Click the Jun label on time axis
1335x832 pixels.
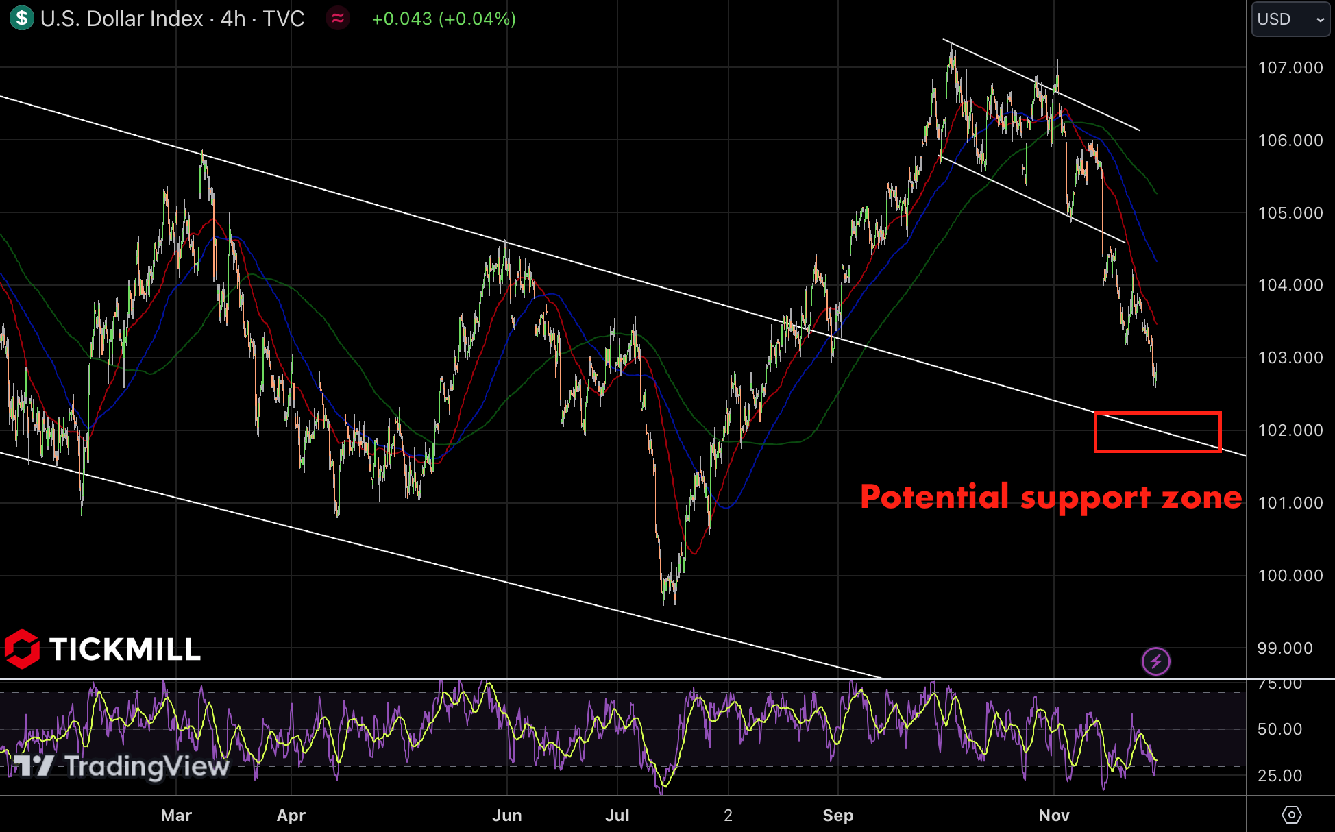coord(506,815)
